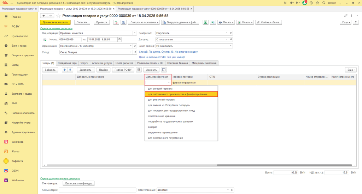Open Создать на основании dropdown

144,22
